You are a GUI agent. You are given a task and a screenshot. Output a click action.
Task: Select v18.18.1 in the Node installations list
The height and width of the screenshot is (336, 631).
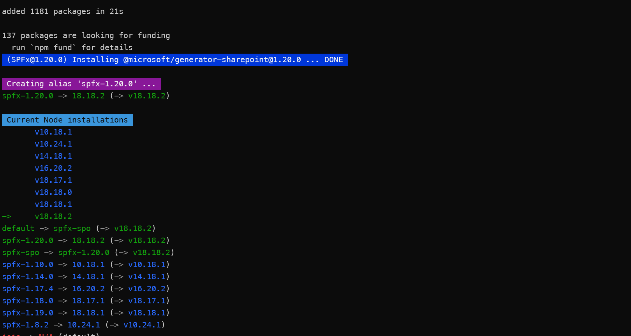tap(53, 205)
